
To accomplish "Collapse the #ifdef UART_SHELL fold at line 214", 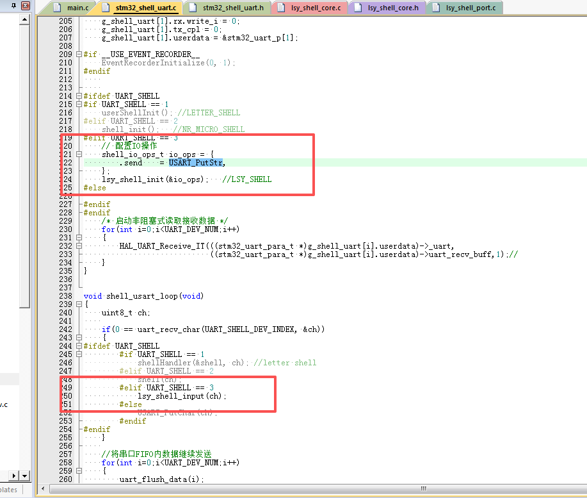I will 79,96.
